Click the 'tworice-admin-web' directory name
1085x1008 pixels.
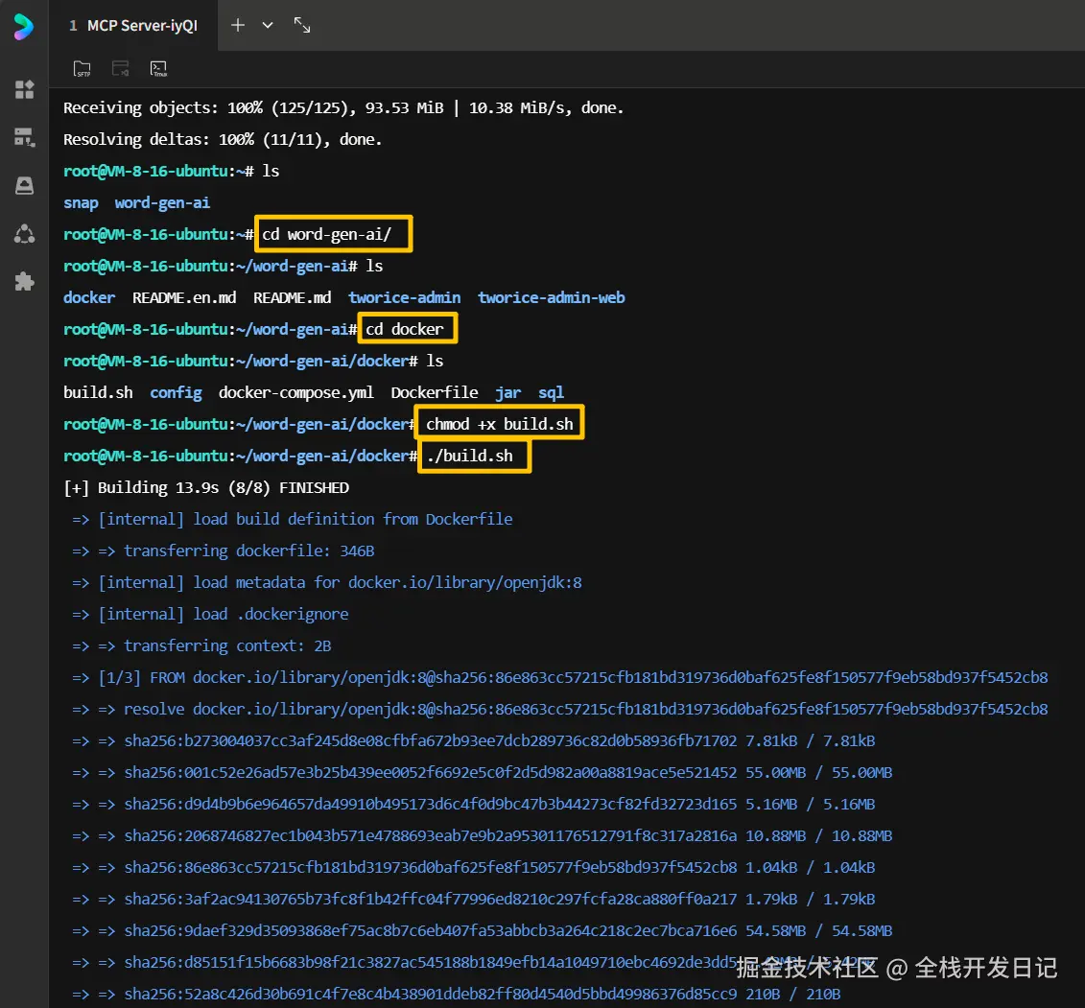click(551, 297)
